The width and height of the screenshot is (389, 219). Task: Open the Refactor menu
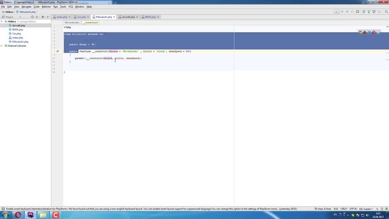46,7
